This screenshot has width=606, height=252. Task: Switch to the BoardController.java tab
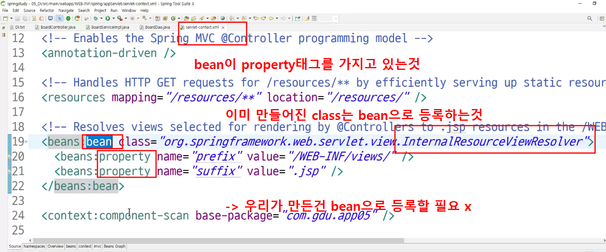(55, 27)
